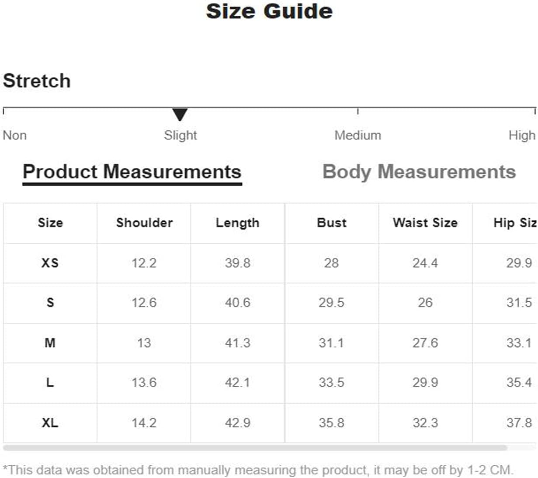Screen dimensions: 538x478
Task: Click the Size Guide heading
Action: (269, 11)
